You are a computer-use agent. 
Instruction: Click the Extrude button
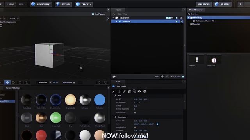click(63, 4)
